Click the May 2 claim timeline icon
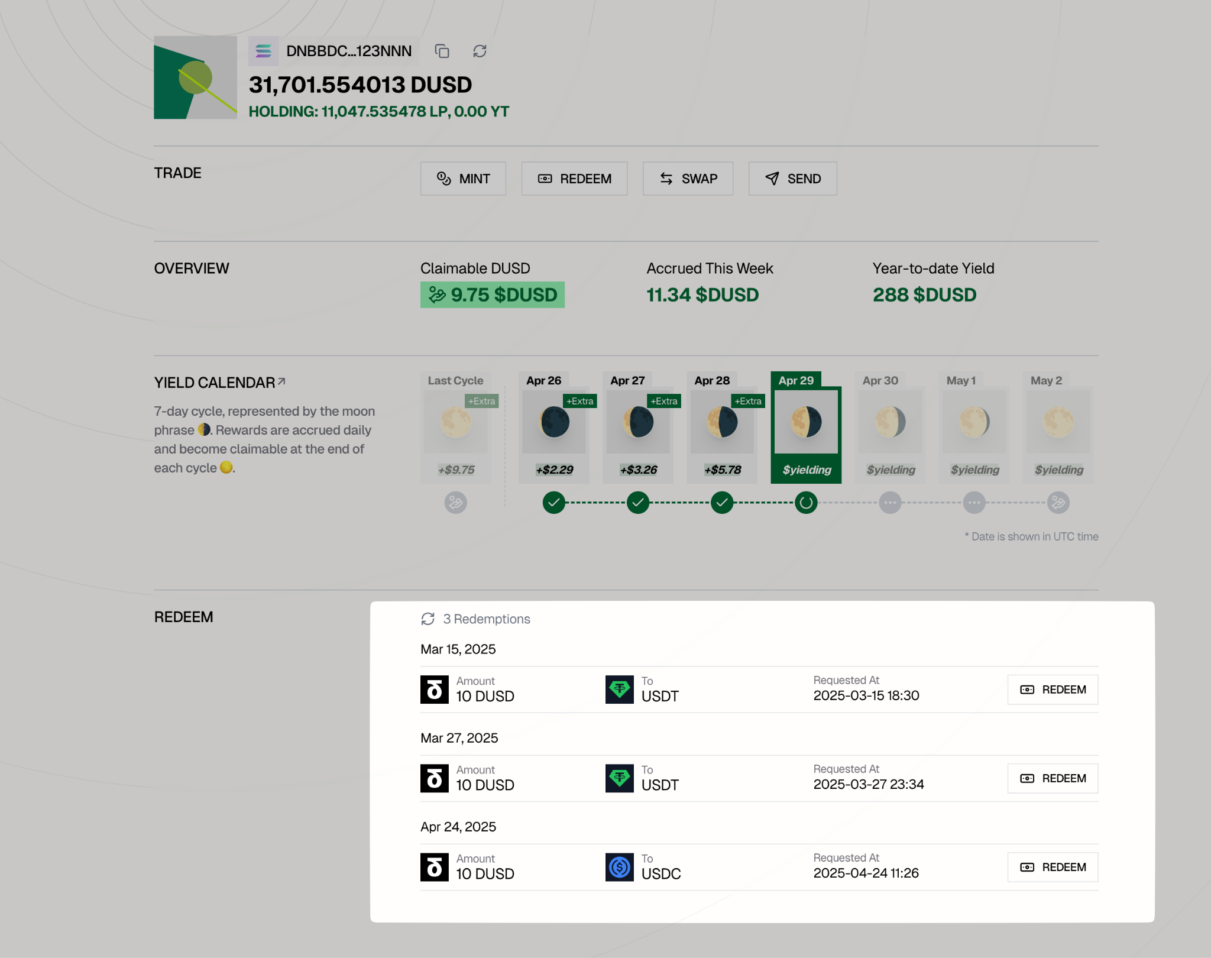Image resolution: width=1211 pixels, height=958 pixels. [x=1058, y=503]
